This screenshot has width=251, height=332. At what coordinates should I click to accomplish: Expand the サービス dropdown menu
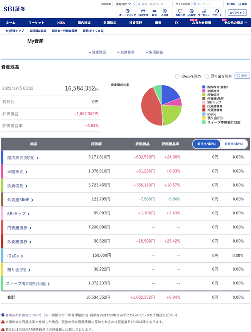point(204,12)
